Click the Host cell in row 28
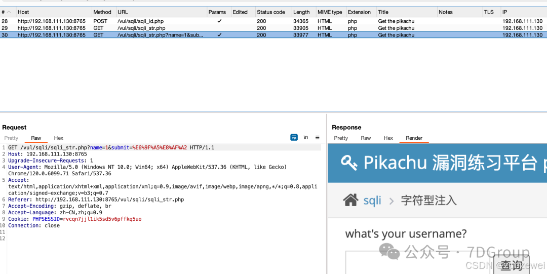Screen dimensions: 547x274 coord(51,21)
